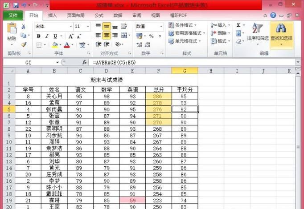The image size is (304, 209).
Task: Open 排序和筛选 sort and filter
Action: coord(258,33)
